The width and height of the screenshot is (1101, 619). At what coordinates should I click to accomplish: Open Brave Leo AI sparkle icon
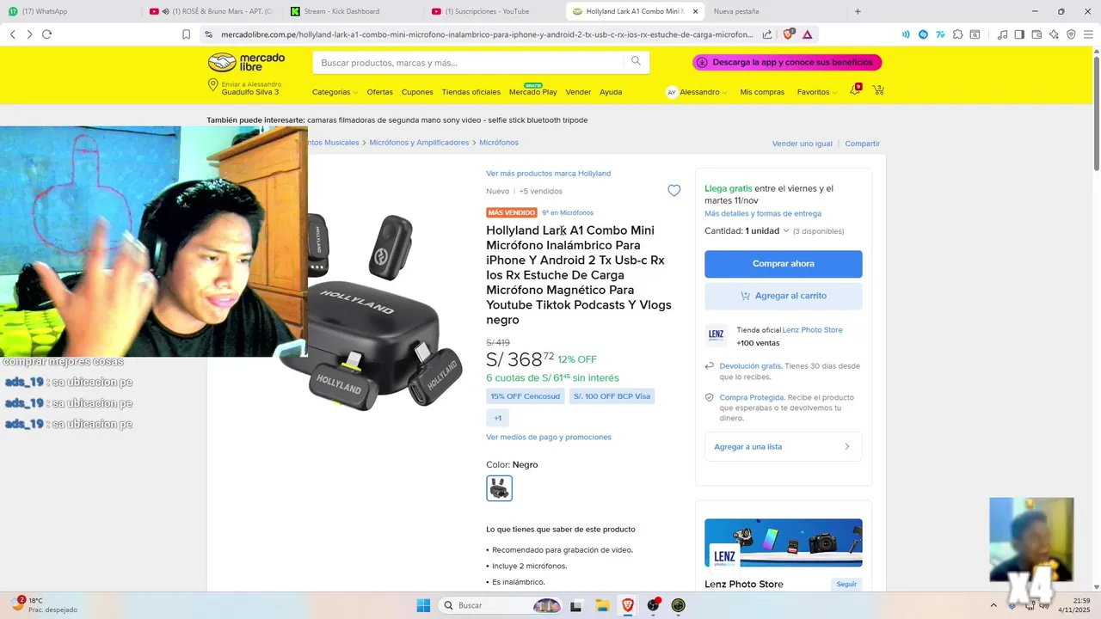(1054, 34)
